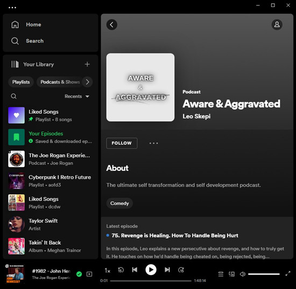Open the Comedy category chip

click(119, 203)
